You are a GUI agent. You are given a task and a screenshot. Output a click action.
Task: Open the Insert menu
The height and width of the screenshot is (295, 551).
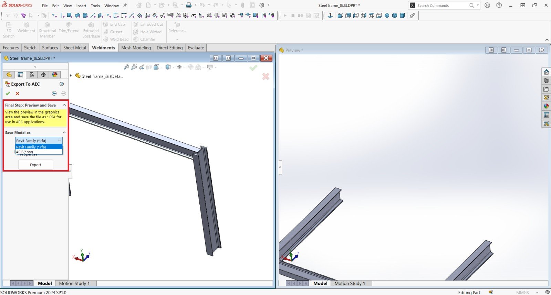pyautogui.click(x=81, y=6)
